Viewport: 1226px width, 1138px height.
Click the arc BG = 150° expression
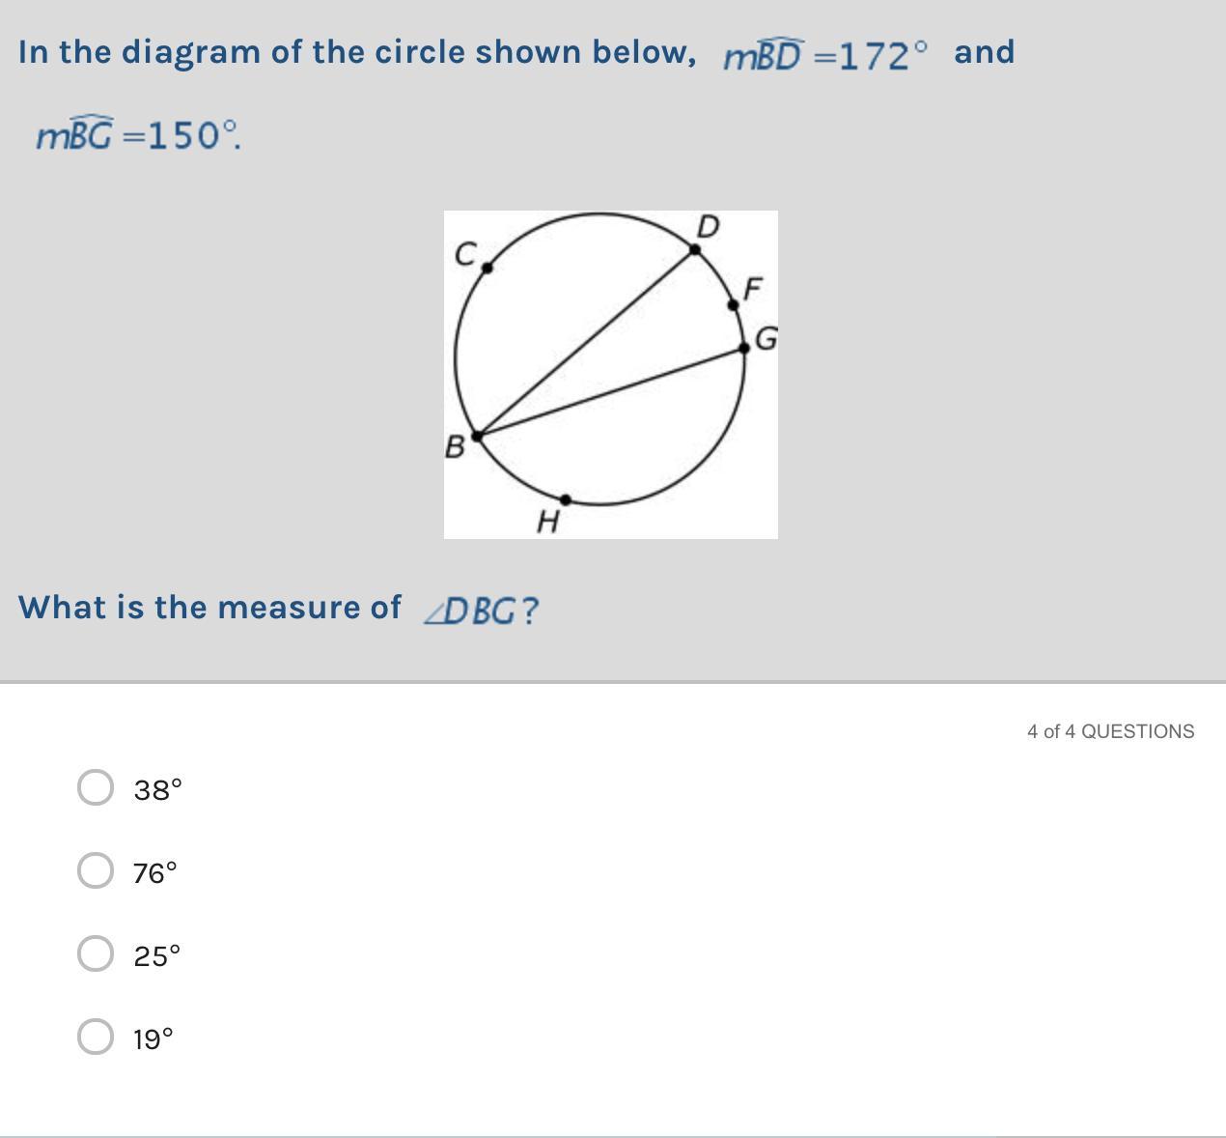point(137,135)
